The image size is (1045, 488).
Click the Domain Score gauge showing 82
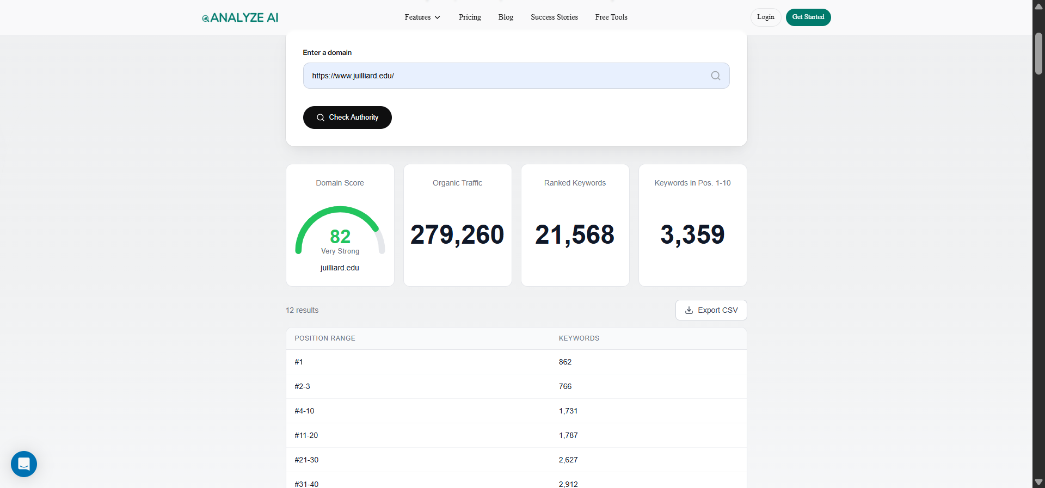pyautogui.click(x=340, y=231)
